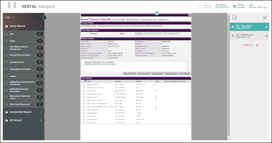Open the Filter dropdown

point(9,18)
